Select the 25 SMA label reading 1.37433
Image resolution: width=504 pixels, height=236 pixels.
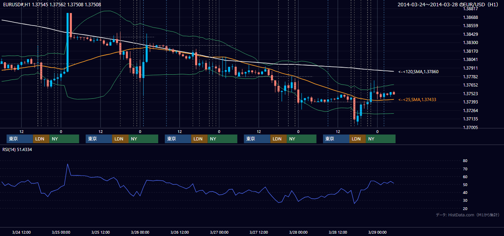pos(417,100)
